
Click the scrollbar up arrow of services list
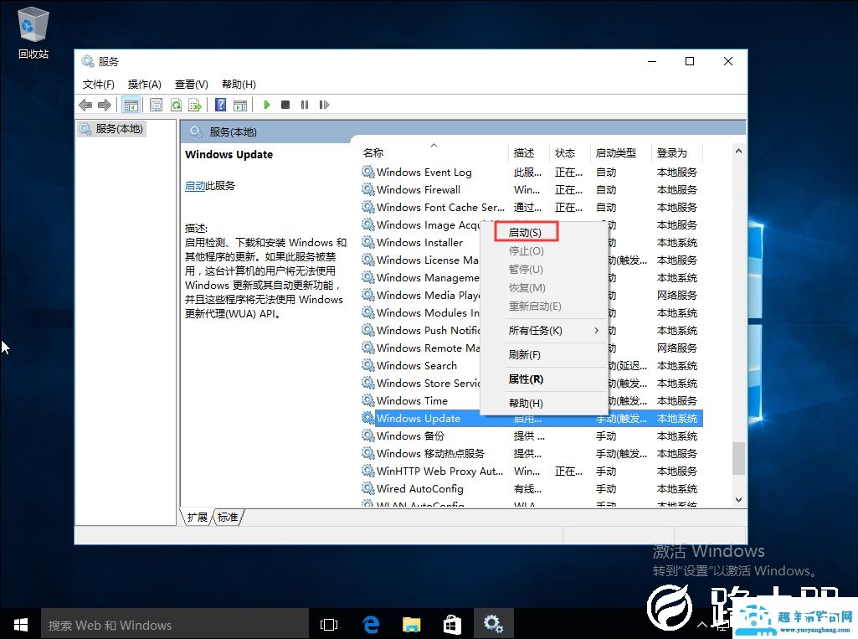click(x=738, y=151)
